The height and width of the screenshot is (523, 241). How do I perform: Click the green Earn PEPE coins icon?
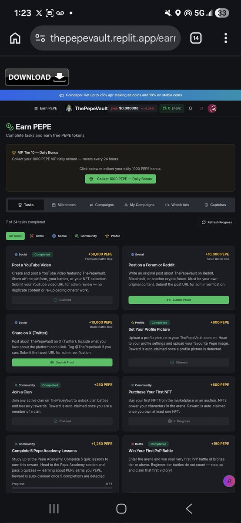click(10, 127)
